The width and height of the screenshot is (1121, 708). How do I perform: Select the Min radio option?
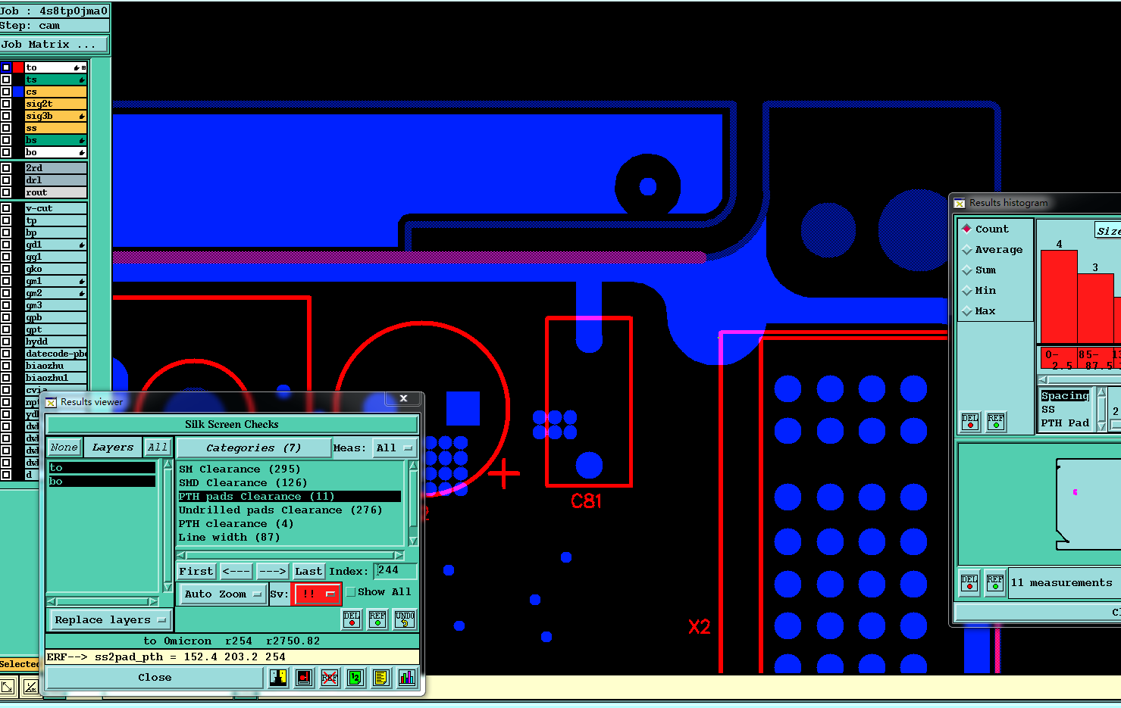tap(967, 290)
